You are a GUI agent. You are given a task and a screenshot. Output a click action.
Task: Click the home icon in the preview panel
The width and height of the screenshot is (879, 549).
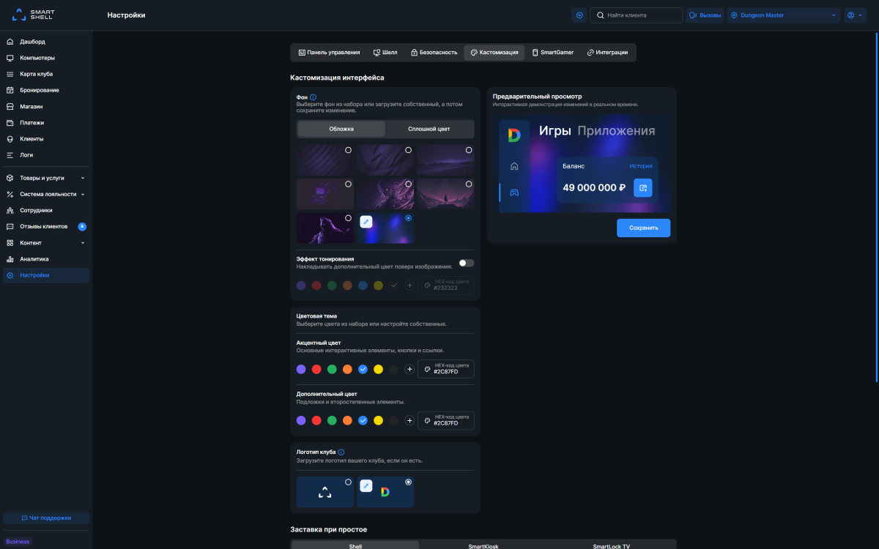point(514,166)
